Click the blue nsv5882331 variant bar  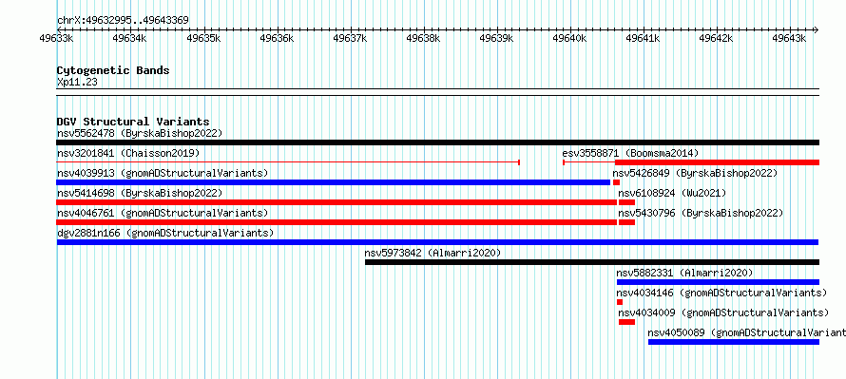point(718,282)
